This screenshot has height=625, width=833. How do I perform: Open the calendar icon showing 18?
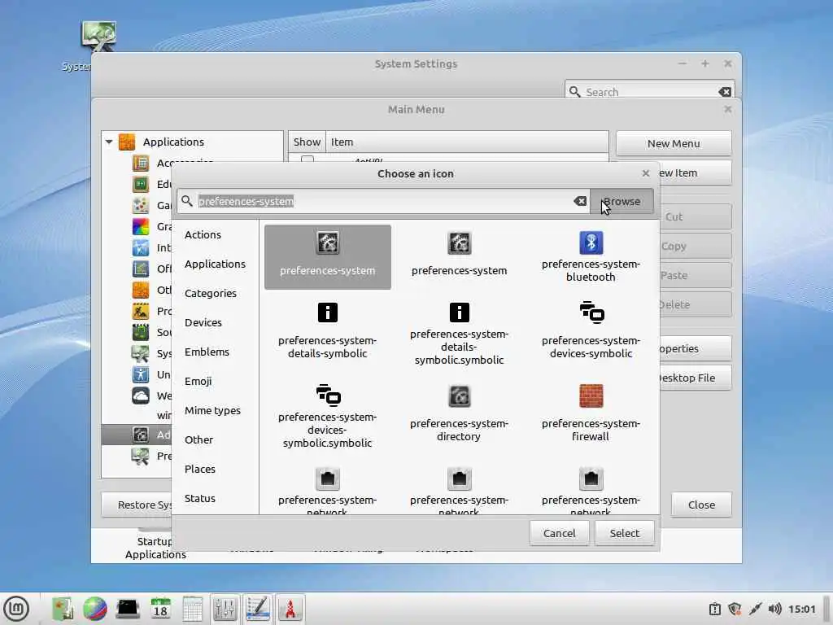point(160,609)
